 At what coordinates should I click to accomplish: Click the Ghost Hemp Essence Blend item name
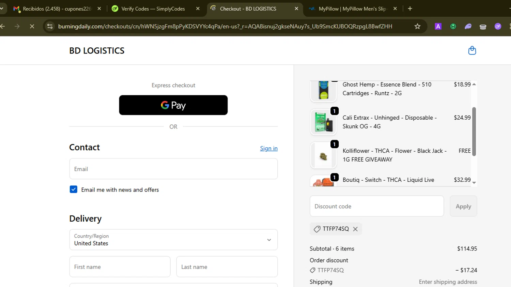tap(387, 89)
